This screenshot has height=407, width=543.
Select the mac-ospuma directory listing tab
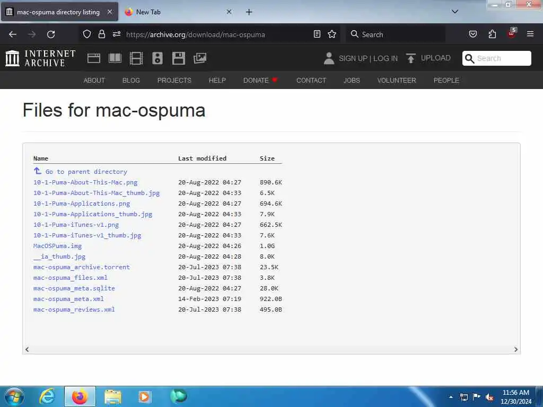tap(59, 12)
